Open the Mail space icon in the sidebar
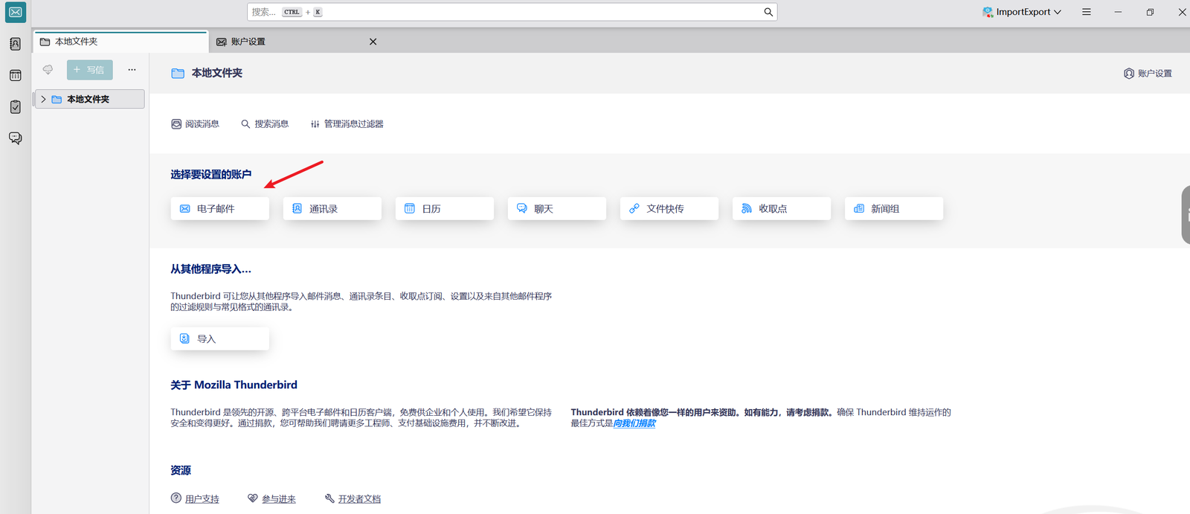The height and width of the screenshot is (514, 1190). point(15,13)
